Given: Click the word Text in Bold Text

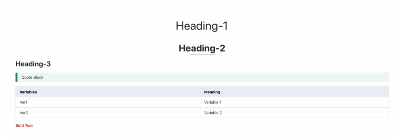Looking at the screenshot, I should pyautogui.click(x=29, y=125).
